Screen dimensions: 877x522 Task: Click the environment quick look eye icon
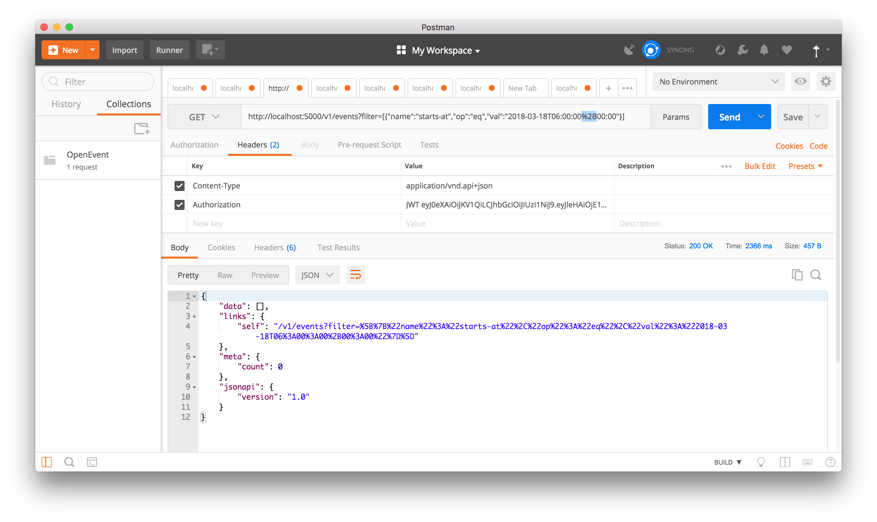click(800, 81)
